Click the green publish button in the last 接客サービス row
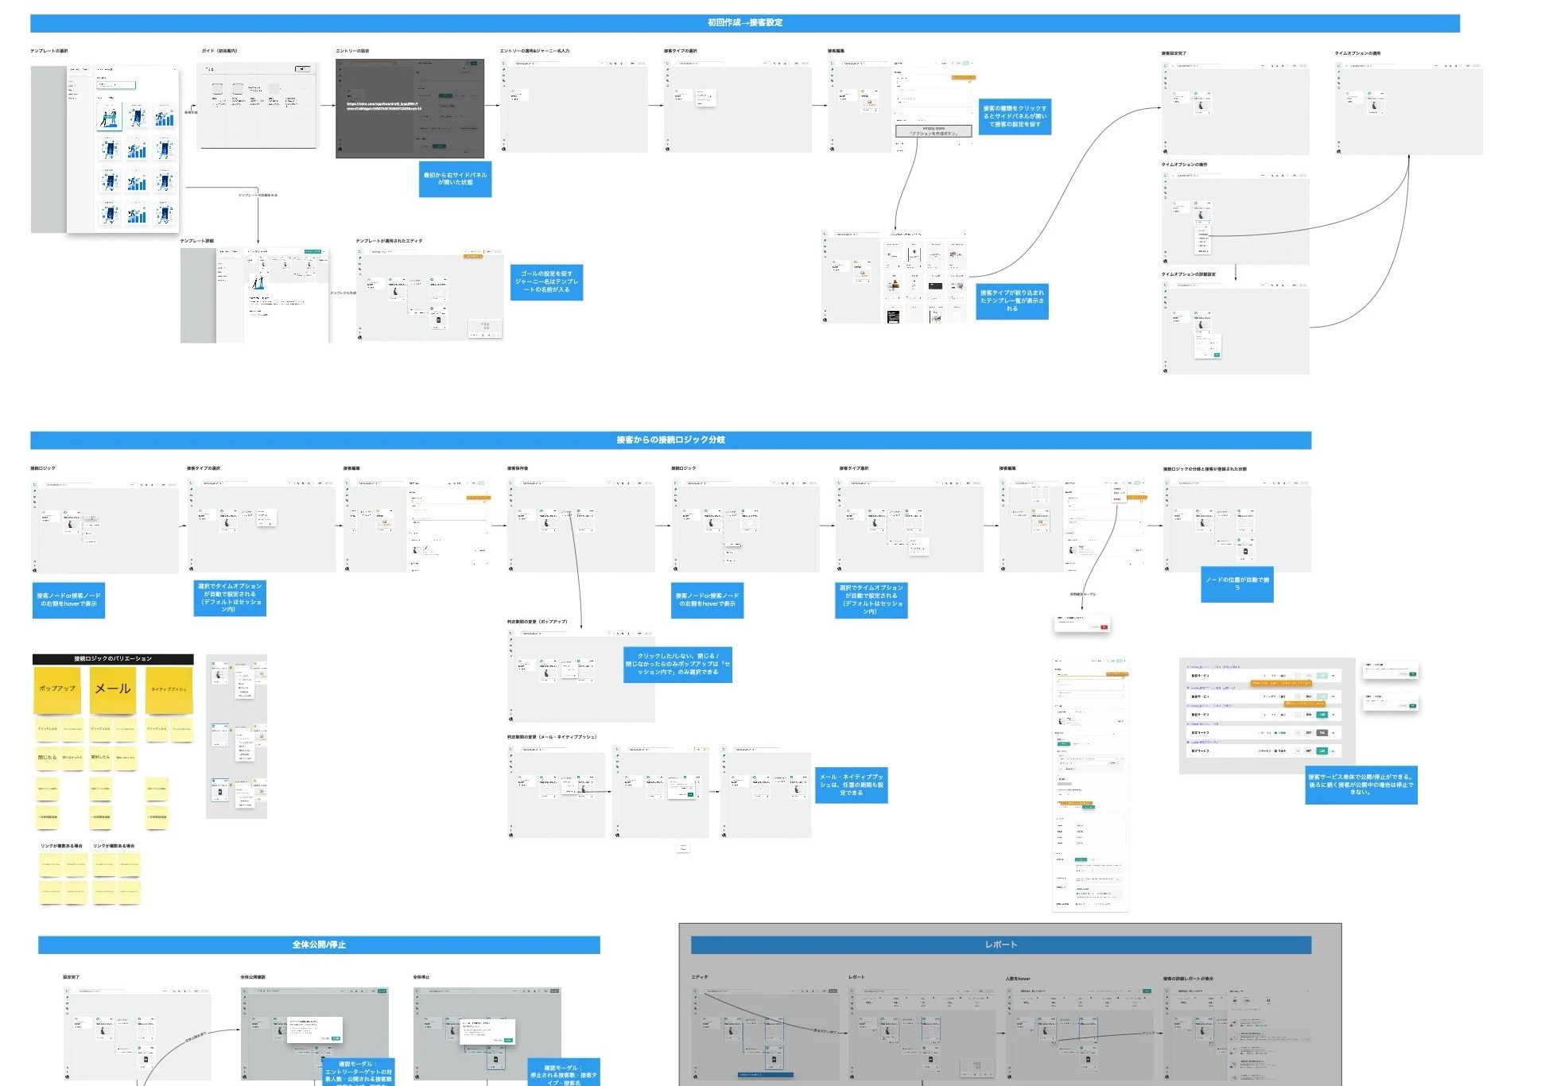Image resolution: width=1541 pixels, height=1086 pixels. pos(1322,751)
